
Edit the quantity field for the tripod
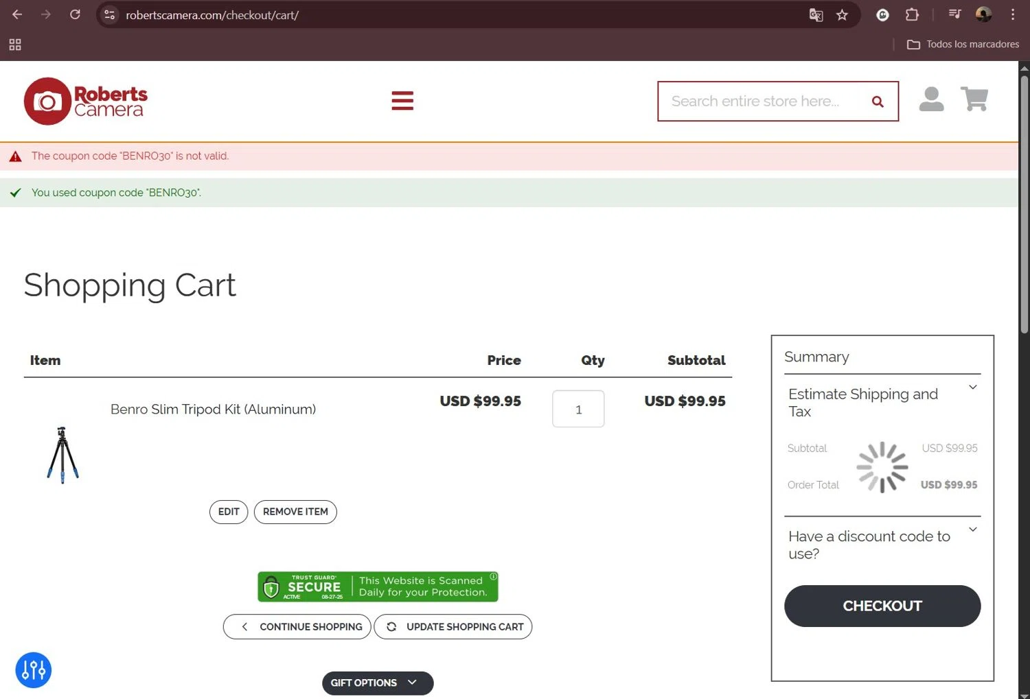[x=578, y=409]
